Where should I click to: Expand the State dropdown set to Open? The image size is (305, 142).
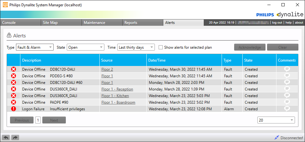85,47
